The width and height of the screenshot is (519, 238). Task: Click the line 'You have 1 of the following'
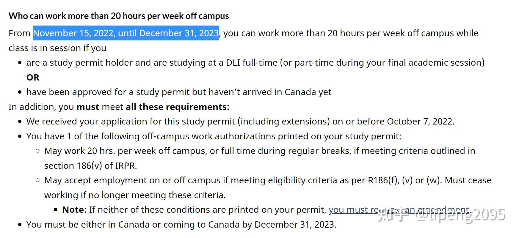(x=214, y=136)
